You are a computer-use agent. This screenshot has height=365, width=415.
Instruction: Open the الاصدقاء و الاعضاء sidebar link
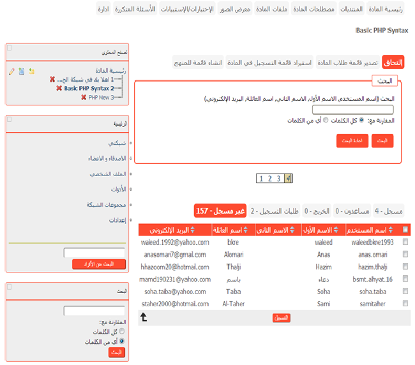tap(107, 158)
